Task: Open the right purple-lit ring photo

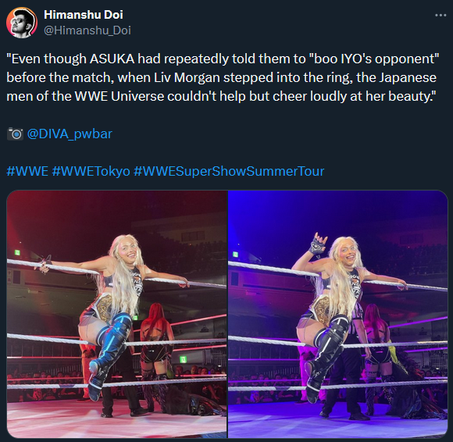Action: pyautogui.click(x=337, y=314)
